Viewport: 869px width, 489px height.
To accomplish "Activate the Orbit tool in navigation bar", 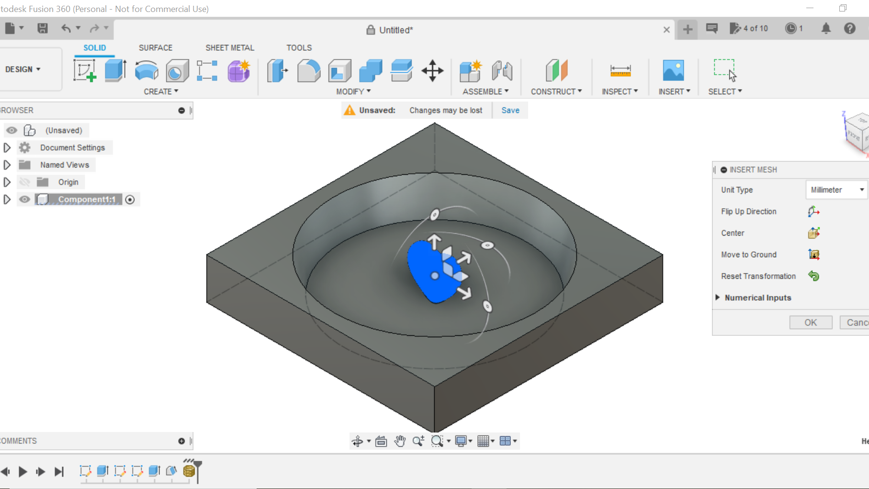I will (359, 441).
